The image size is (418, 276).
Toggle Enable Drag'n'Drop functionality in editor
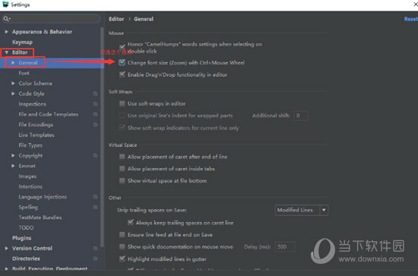click(x=122, y=75)
